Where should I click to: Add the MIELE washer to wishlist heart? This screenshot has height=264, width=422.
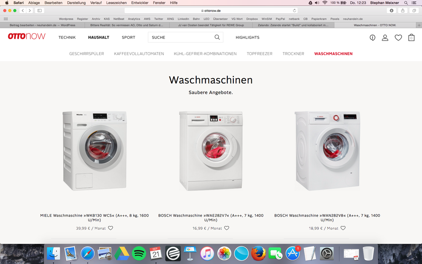(111, 228)
